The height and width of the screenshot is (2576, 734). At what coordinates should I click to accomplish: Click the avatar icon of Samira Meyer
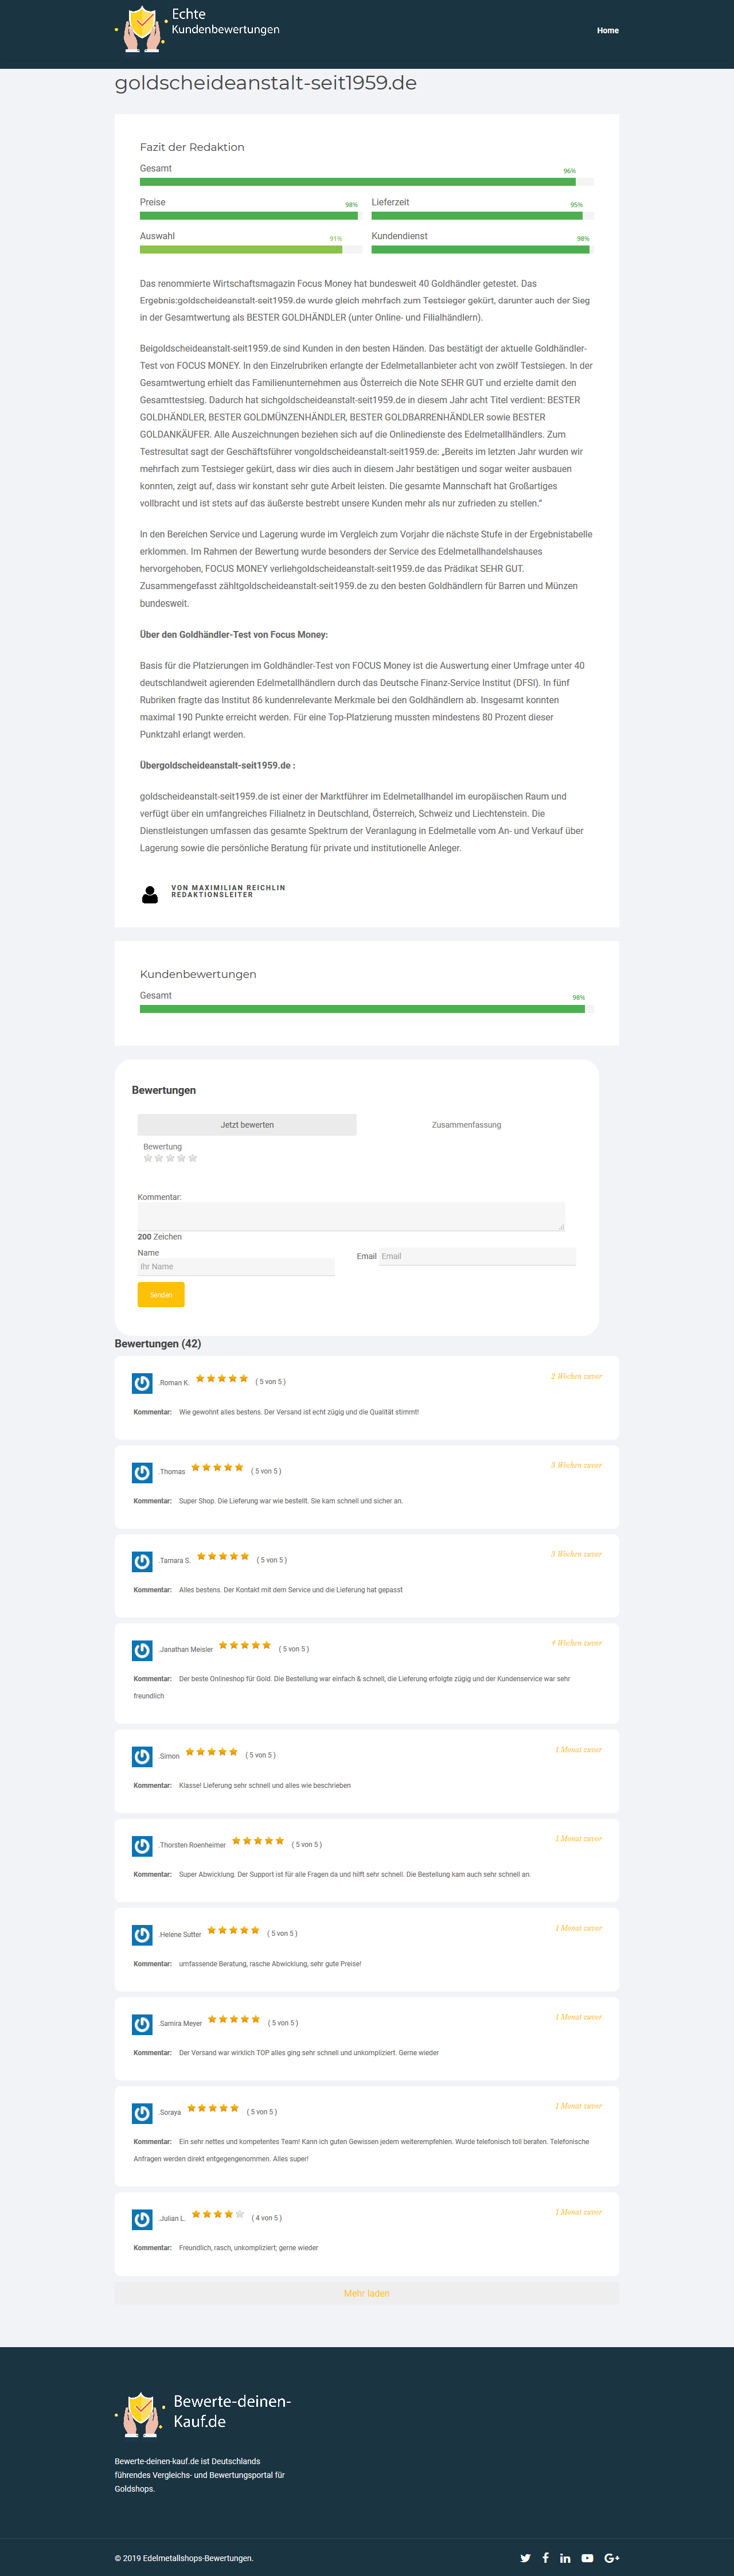[x=142, y=2025]
